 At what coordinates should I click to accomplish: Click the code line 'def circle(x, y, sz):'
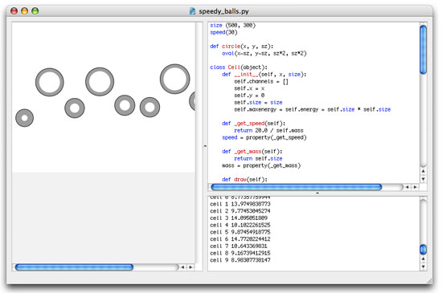tap(242, 47)
